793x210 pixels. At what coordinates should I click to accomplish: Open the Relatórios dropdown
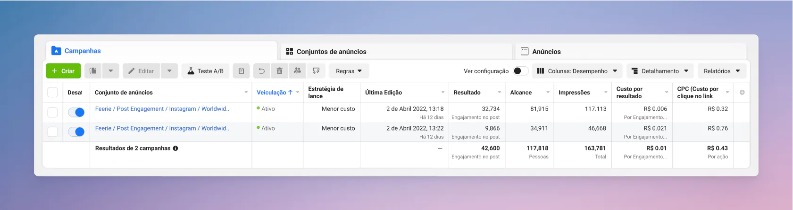point(722,71)
